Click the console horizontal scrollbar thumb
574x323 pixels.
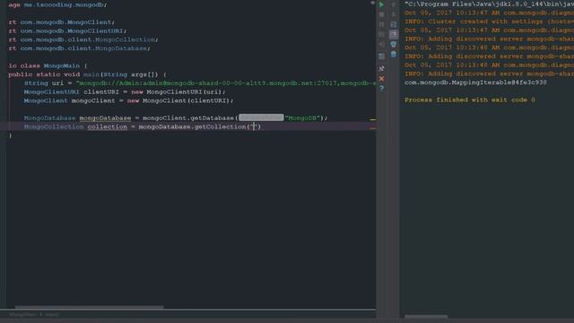tap(426, 317)
